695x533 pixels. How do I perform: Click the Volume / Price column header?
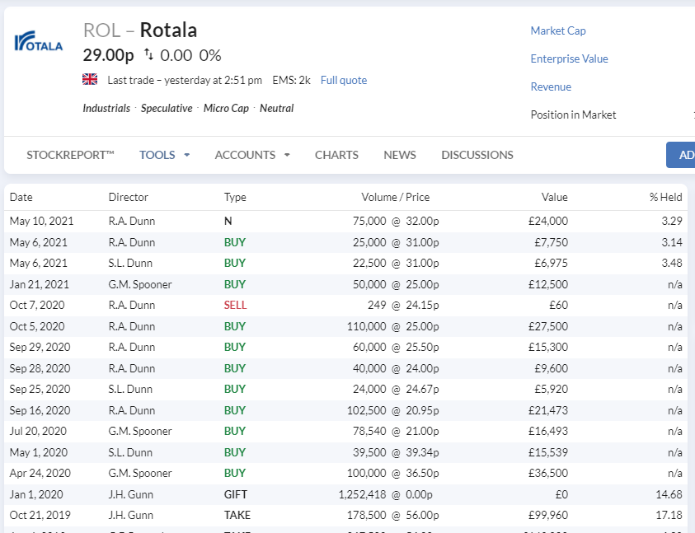(x=396, y=197)
